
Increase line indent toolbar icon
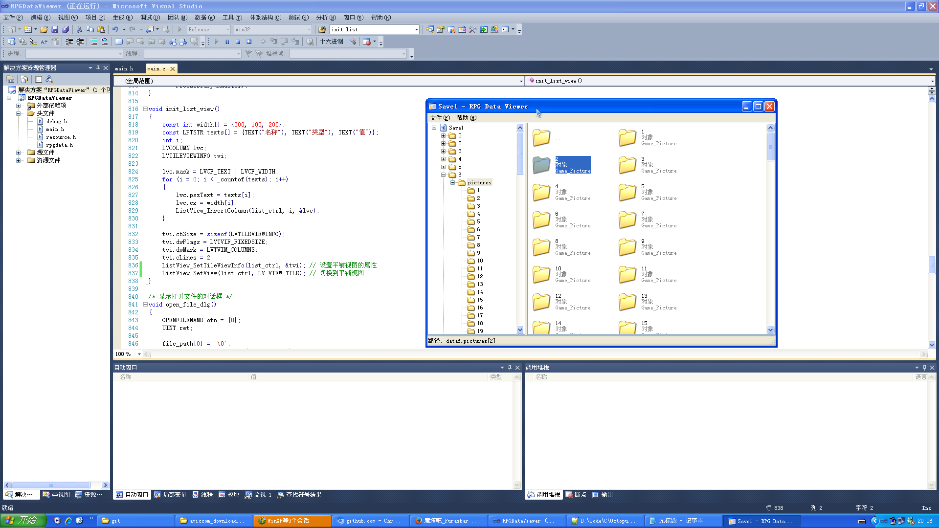click(x=80, y=42)
